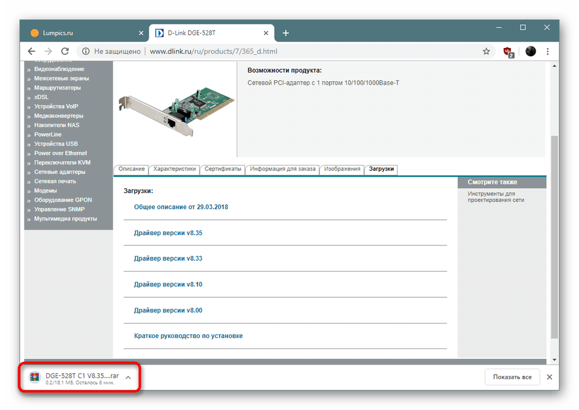Open Мультимедиа продукты category
The height and width of the screenshot is (410, 579).
65,219
